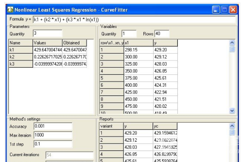Click y cell 425.61 in Variables row 5

(166, 78)
